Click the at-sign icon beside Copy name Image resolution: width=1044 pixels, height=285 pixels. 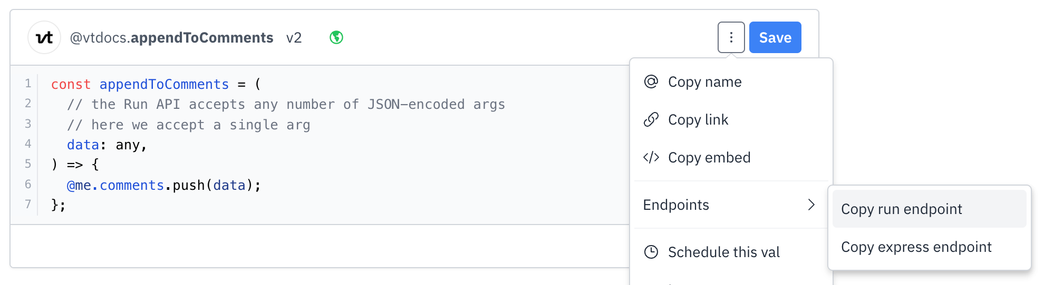(651, 82)
